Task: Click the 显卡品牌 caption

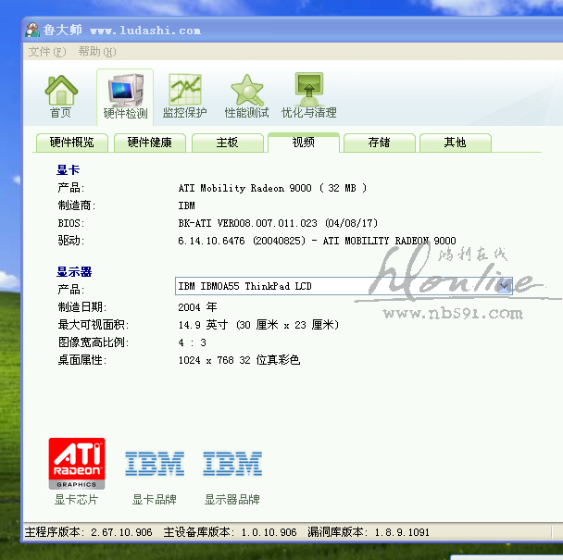Action: [155, 499]
